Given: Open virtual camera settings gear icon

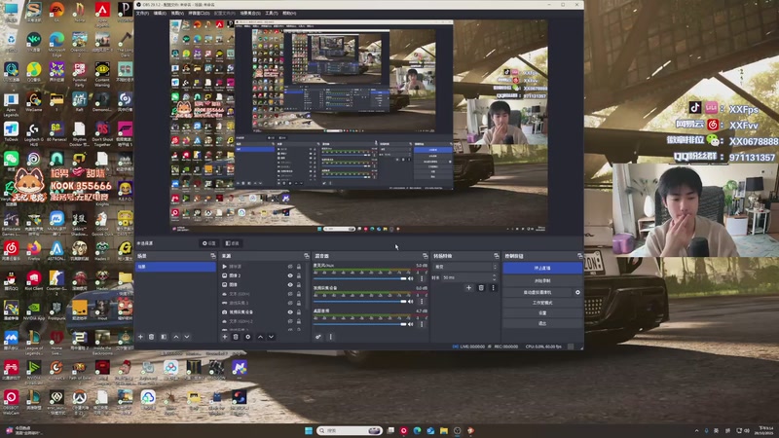Looking at the screenshot, I should click(577, 293).
